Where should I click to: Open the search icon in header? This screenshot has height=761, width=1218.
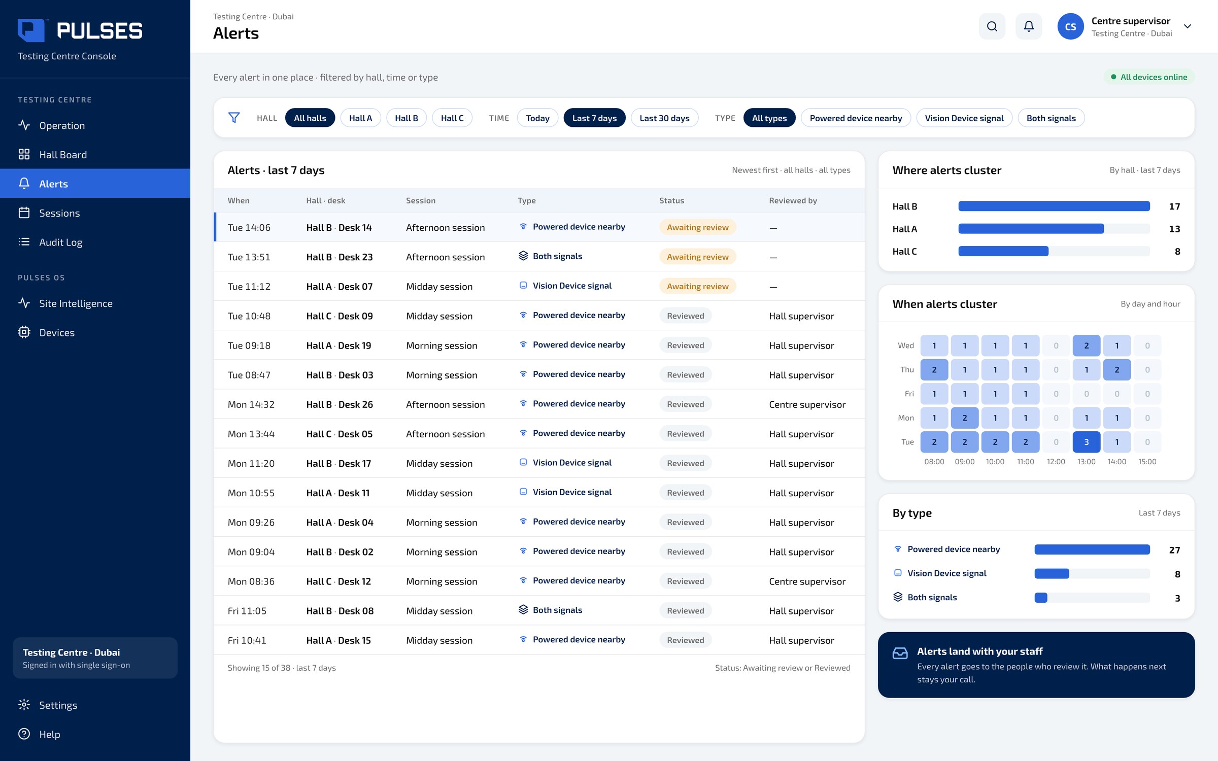click(x=992, y=26)
